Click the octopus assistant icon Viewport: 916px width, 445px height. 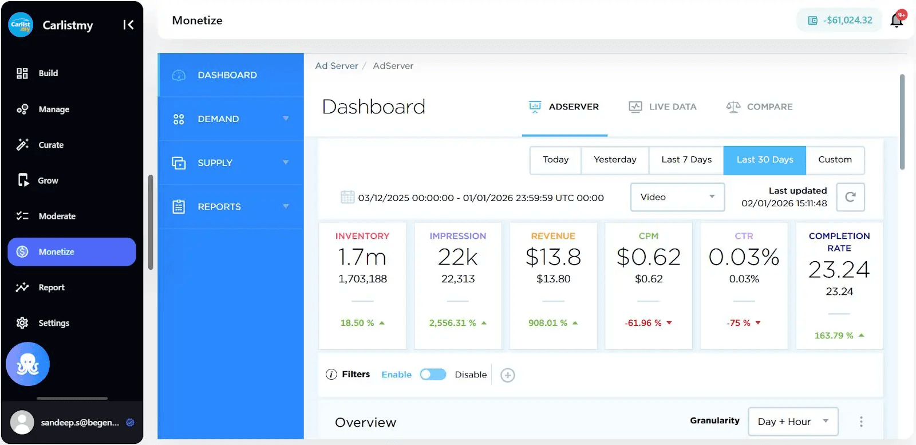(28, 364)
